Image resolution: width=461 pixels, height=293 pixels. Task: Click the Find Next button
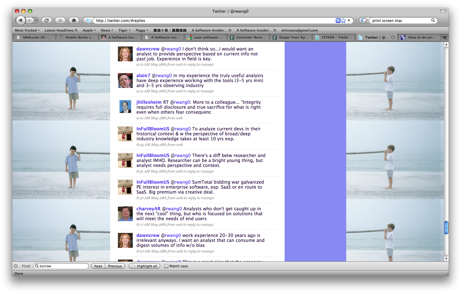tap(98, 266)
